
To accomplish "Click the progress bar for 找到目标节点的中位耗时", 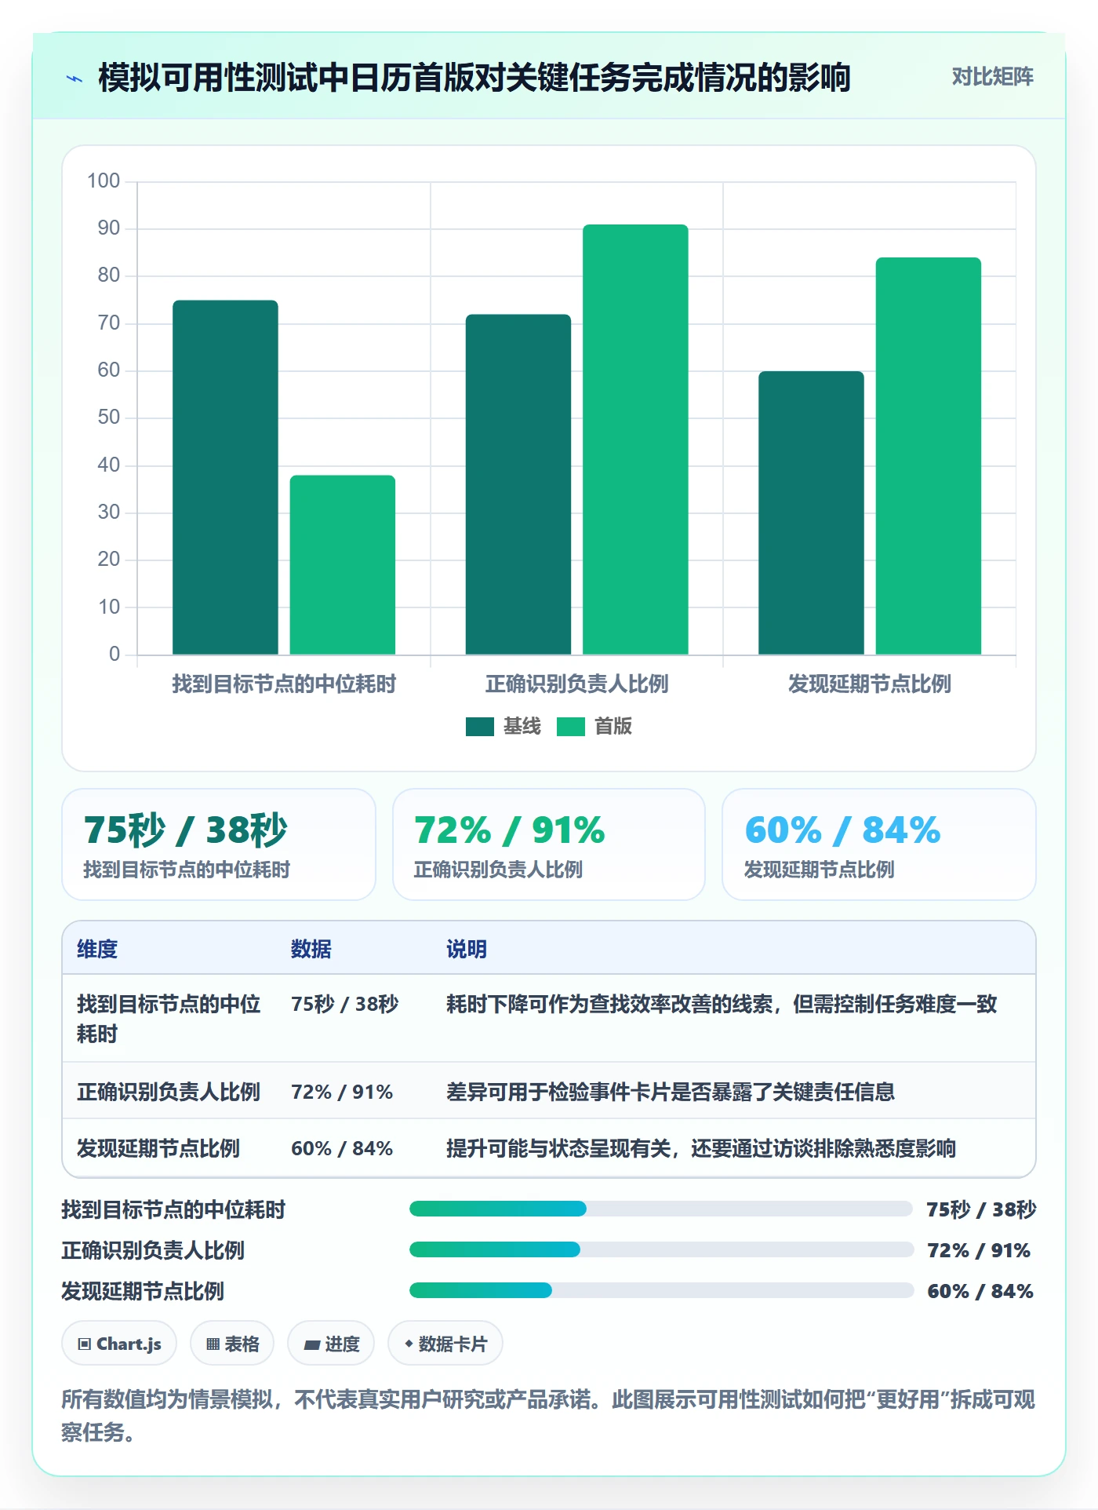I will coord(661,1209).
